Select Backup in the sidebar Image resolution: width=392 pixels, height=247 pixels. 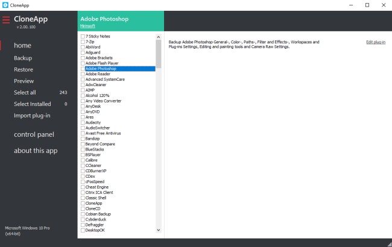tap(23, 58)
